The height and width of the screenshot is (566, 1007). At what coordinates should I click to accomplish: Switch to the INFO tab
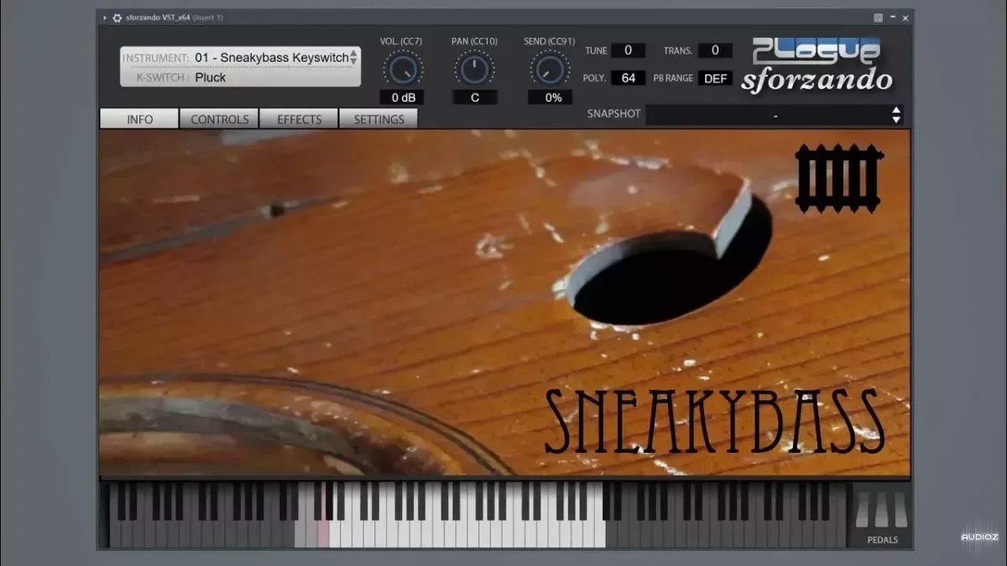(139, 119)
